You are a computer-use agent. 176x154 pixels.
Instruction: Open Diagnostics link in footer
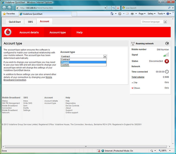coord(70,103)
